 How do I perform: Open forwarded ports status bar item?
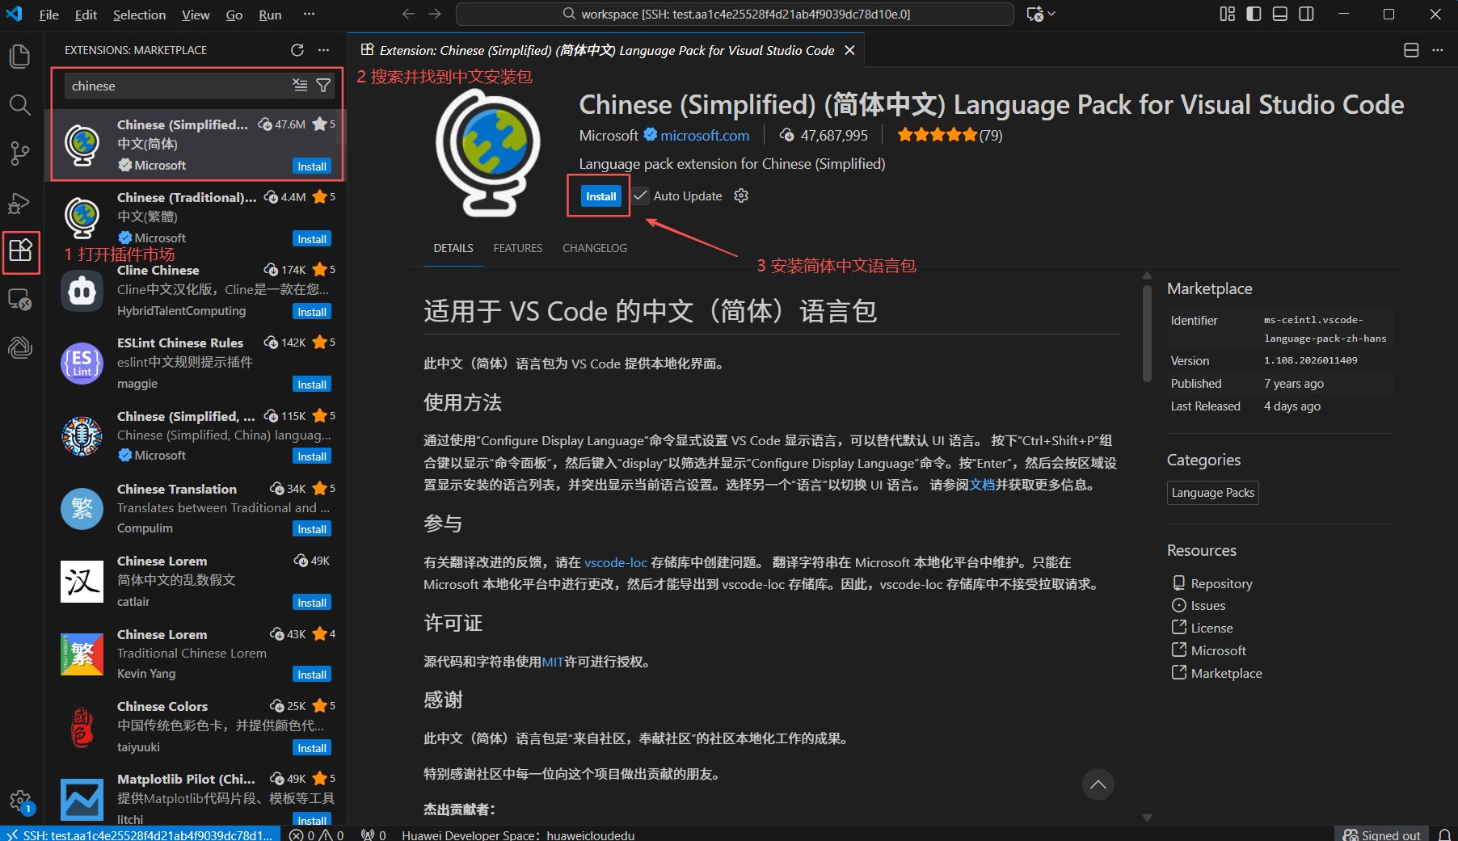(x=373, y=835)
